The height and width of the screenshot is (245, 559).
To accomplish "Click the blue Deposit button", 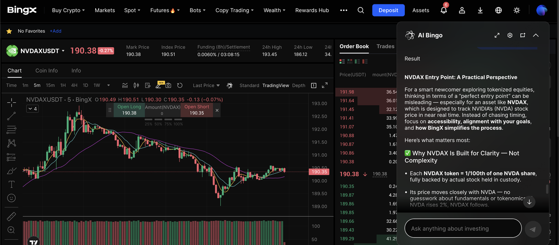I will click(388, 10).
